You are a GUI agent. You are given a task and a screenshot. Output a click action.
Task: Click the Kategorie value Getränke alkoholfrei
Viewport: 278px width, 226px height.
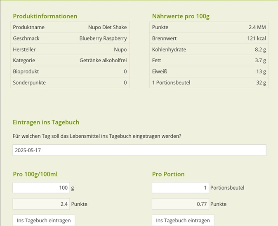[103, 61]
